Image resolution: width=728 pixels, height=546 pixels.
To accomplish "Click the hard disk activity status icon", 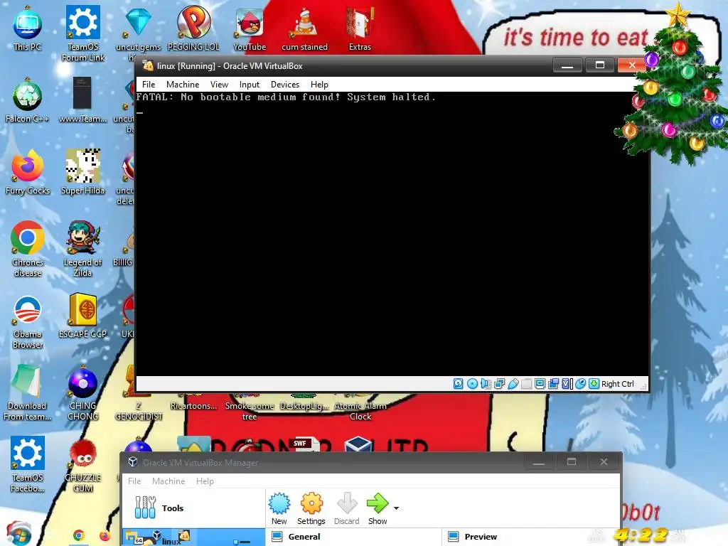I will (x=459, y=383).
